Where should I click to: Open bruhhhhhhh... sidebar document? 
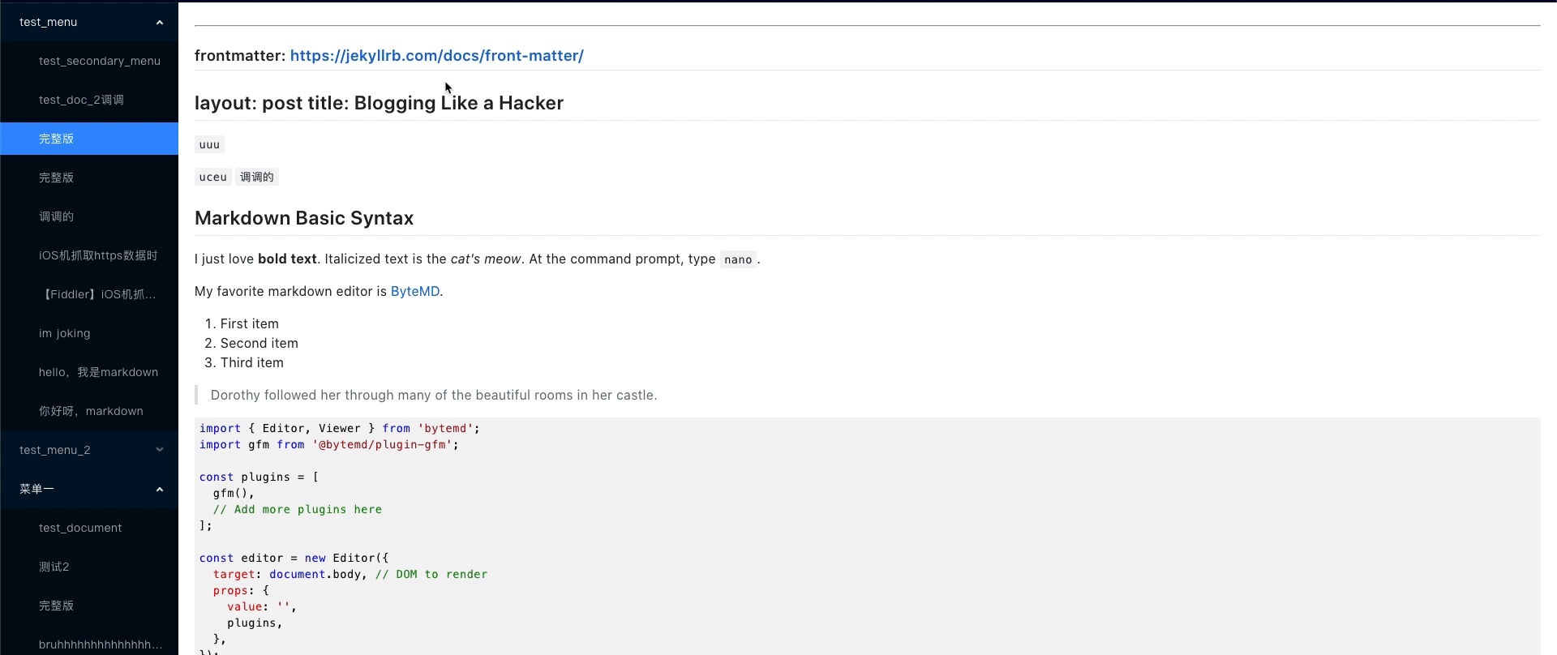[x=89, y=644]
